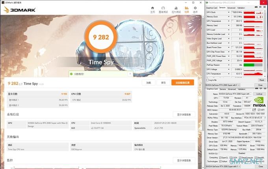Click Close button in bottom GPU-Z window
Viewport: 268px width, 169px height.
tap(261, 166)
